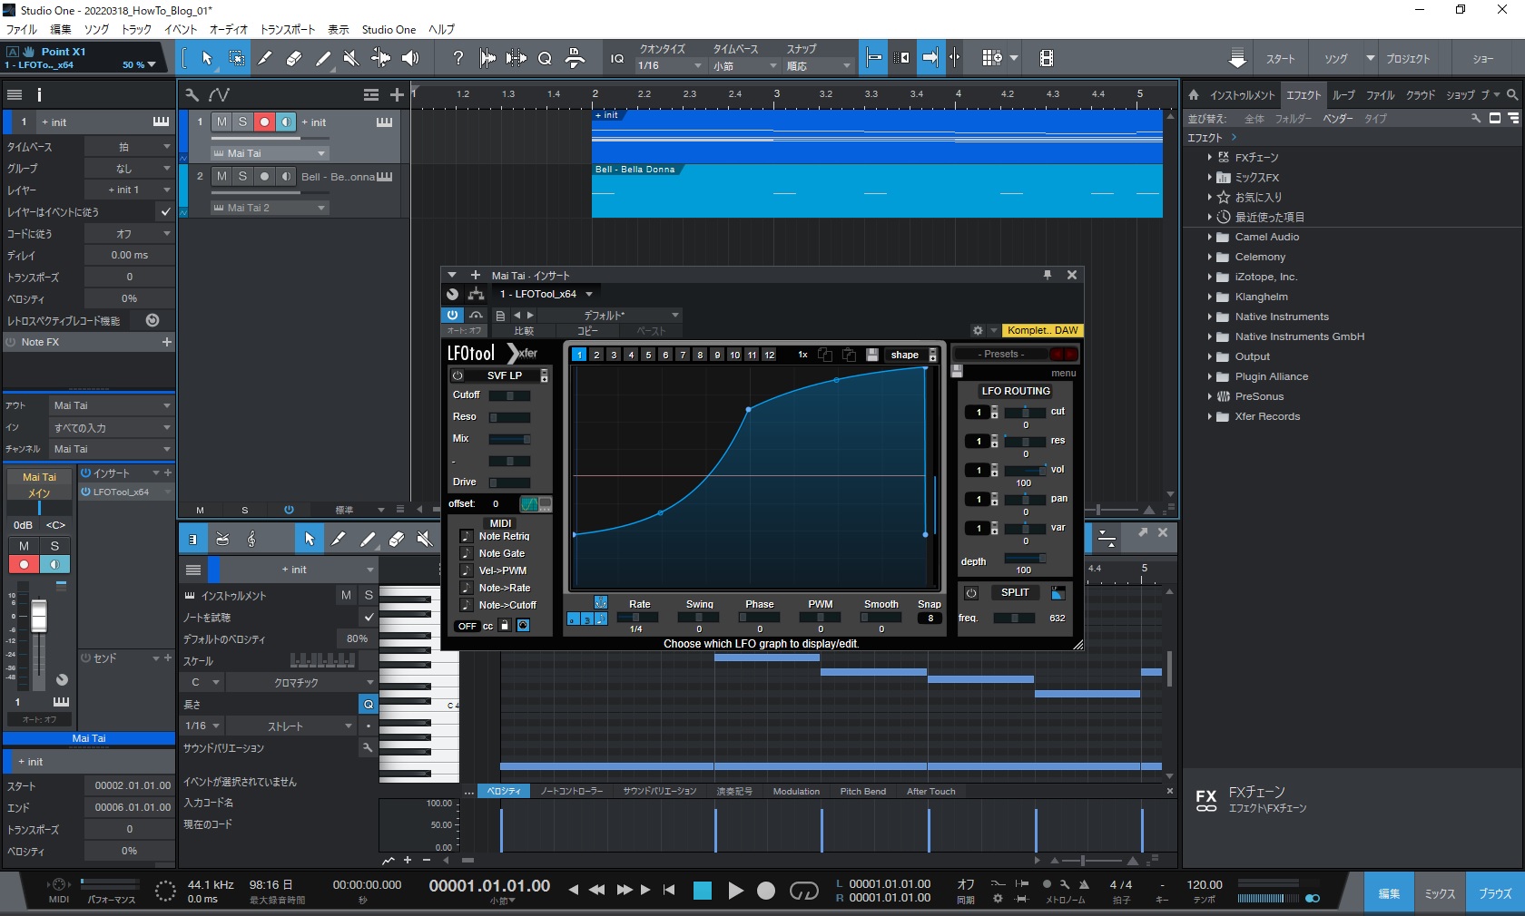
Task: Toggle the audition notes checkbox
Action: [x=369, y=617]
